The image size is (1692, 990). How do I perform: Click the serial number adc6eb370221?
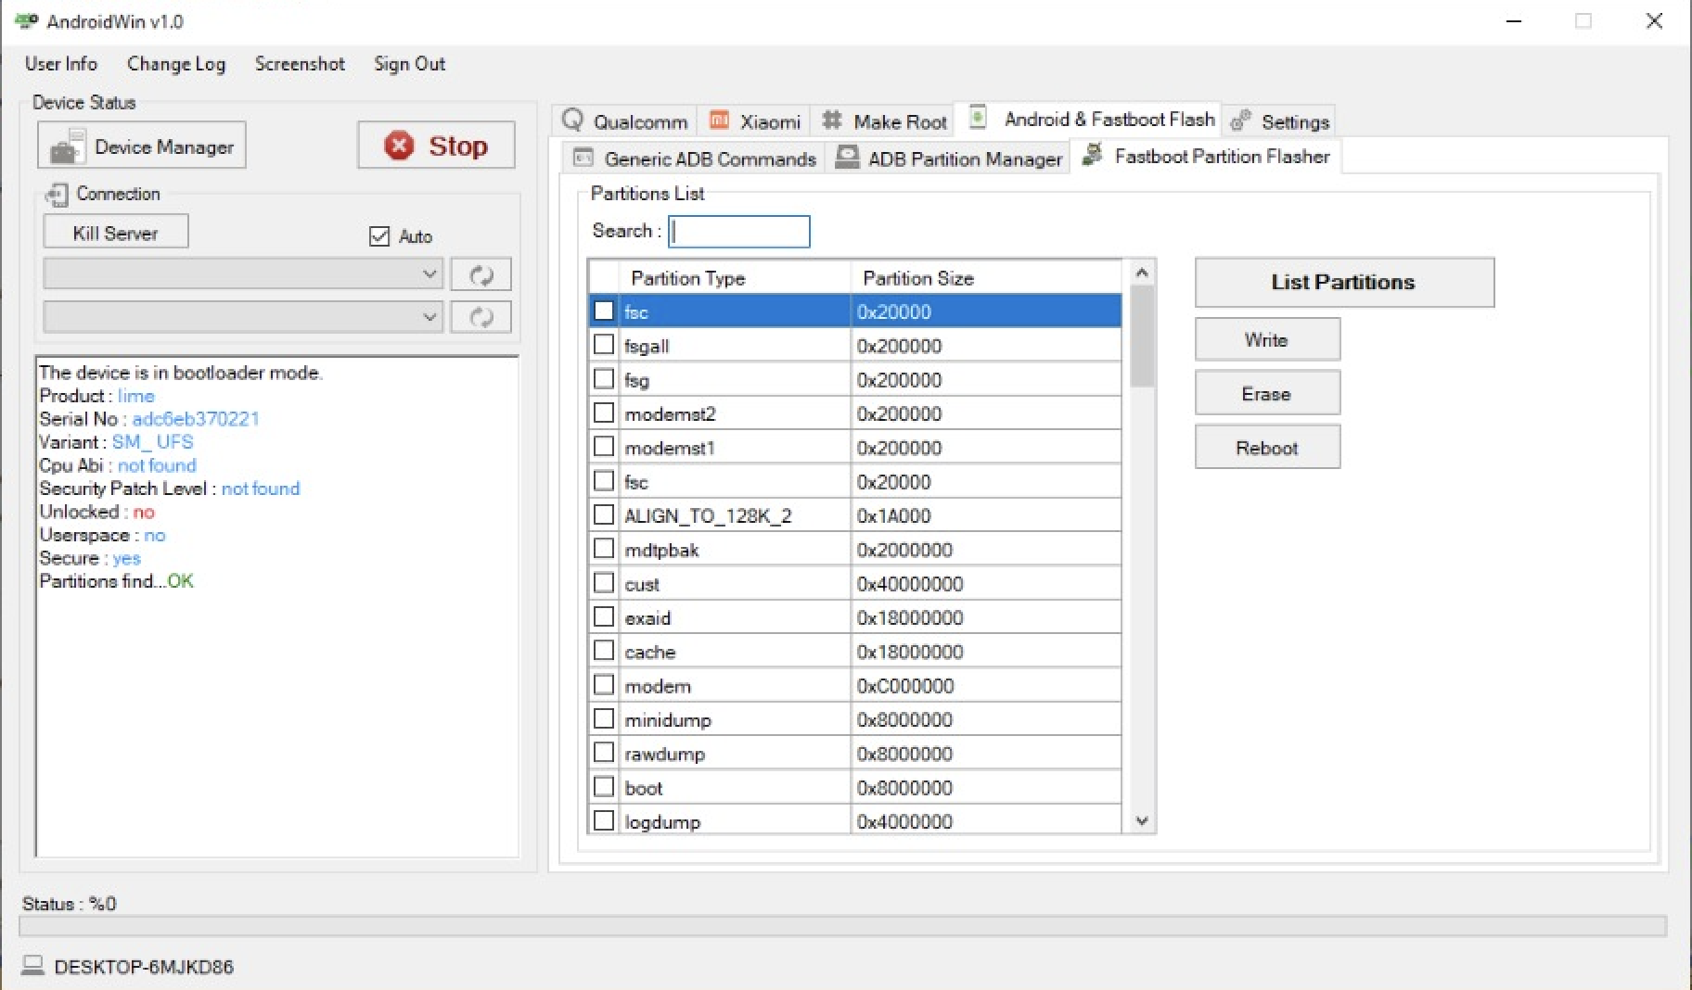click(x=196, y=419)
